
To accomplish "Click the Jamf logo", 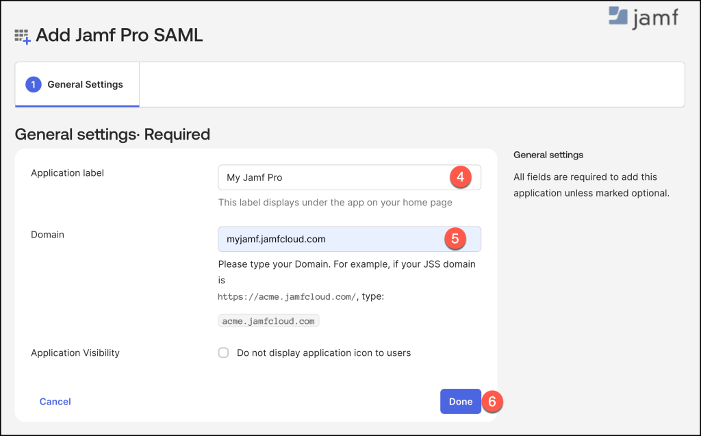I will click(x=643, y=18).
